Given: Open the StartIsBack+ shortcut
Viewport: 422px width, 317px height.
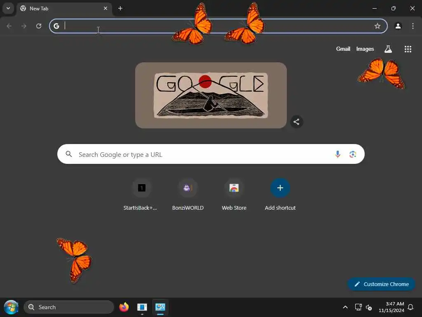Looking at the screenshot, I should tap(142, 195).
